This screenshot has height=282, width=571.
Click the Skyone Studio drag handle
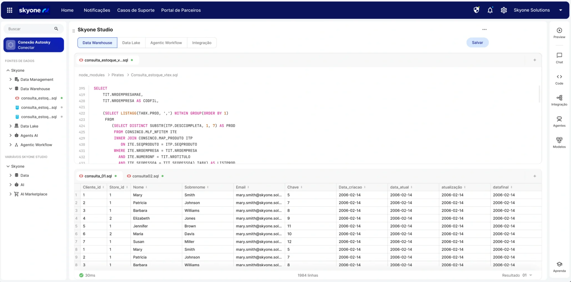(x=74, y=31)
